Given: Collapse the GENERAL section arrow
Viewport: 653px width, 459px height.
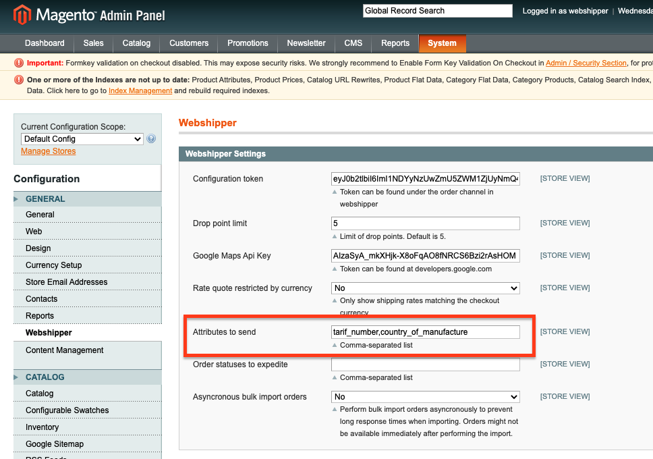Looking at the screenshot, I should 16,199.
